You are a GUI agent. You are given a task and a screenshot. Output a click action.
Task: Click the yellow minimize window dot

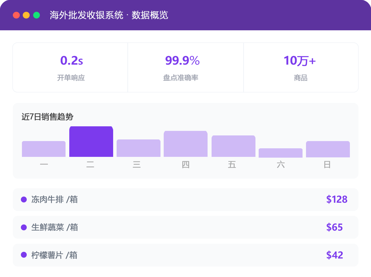(x=26, y=15)
